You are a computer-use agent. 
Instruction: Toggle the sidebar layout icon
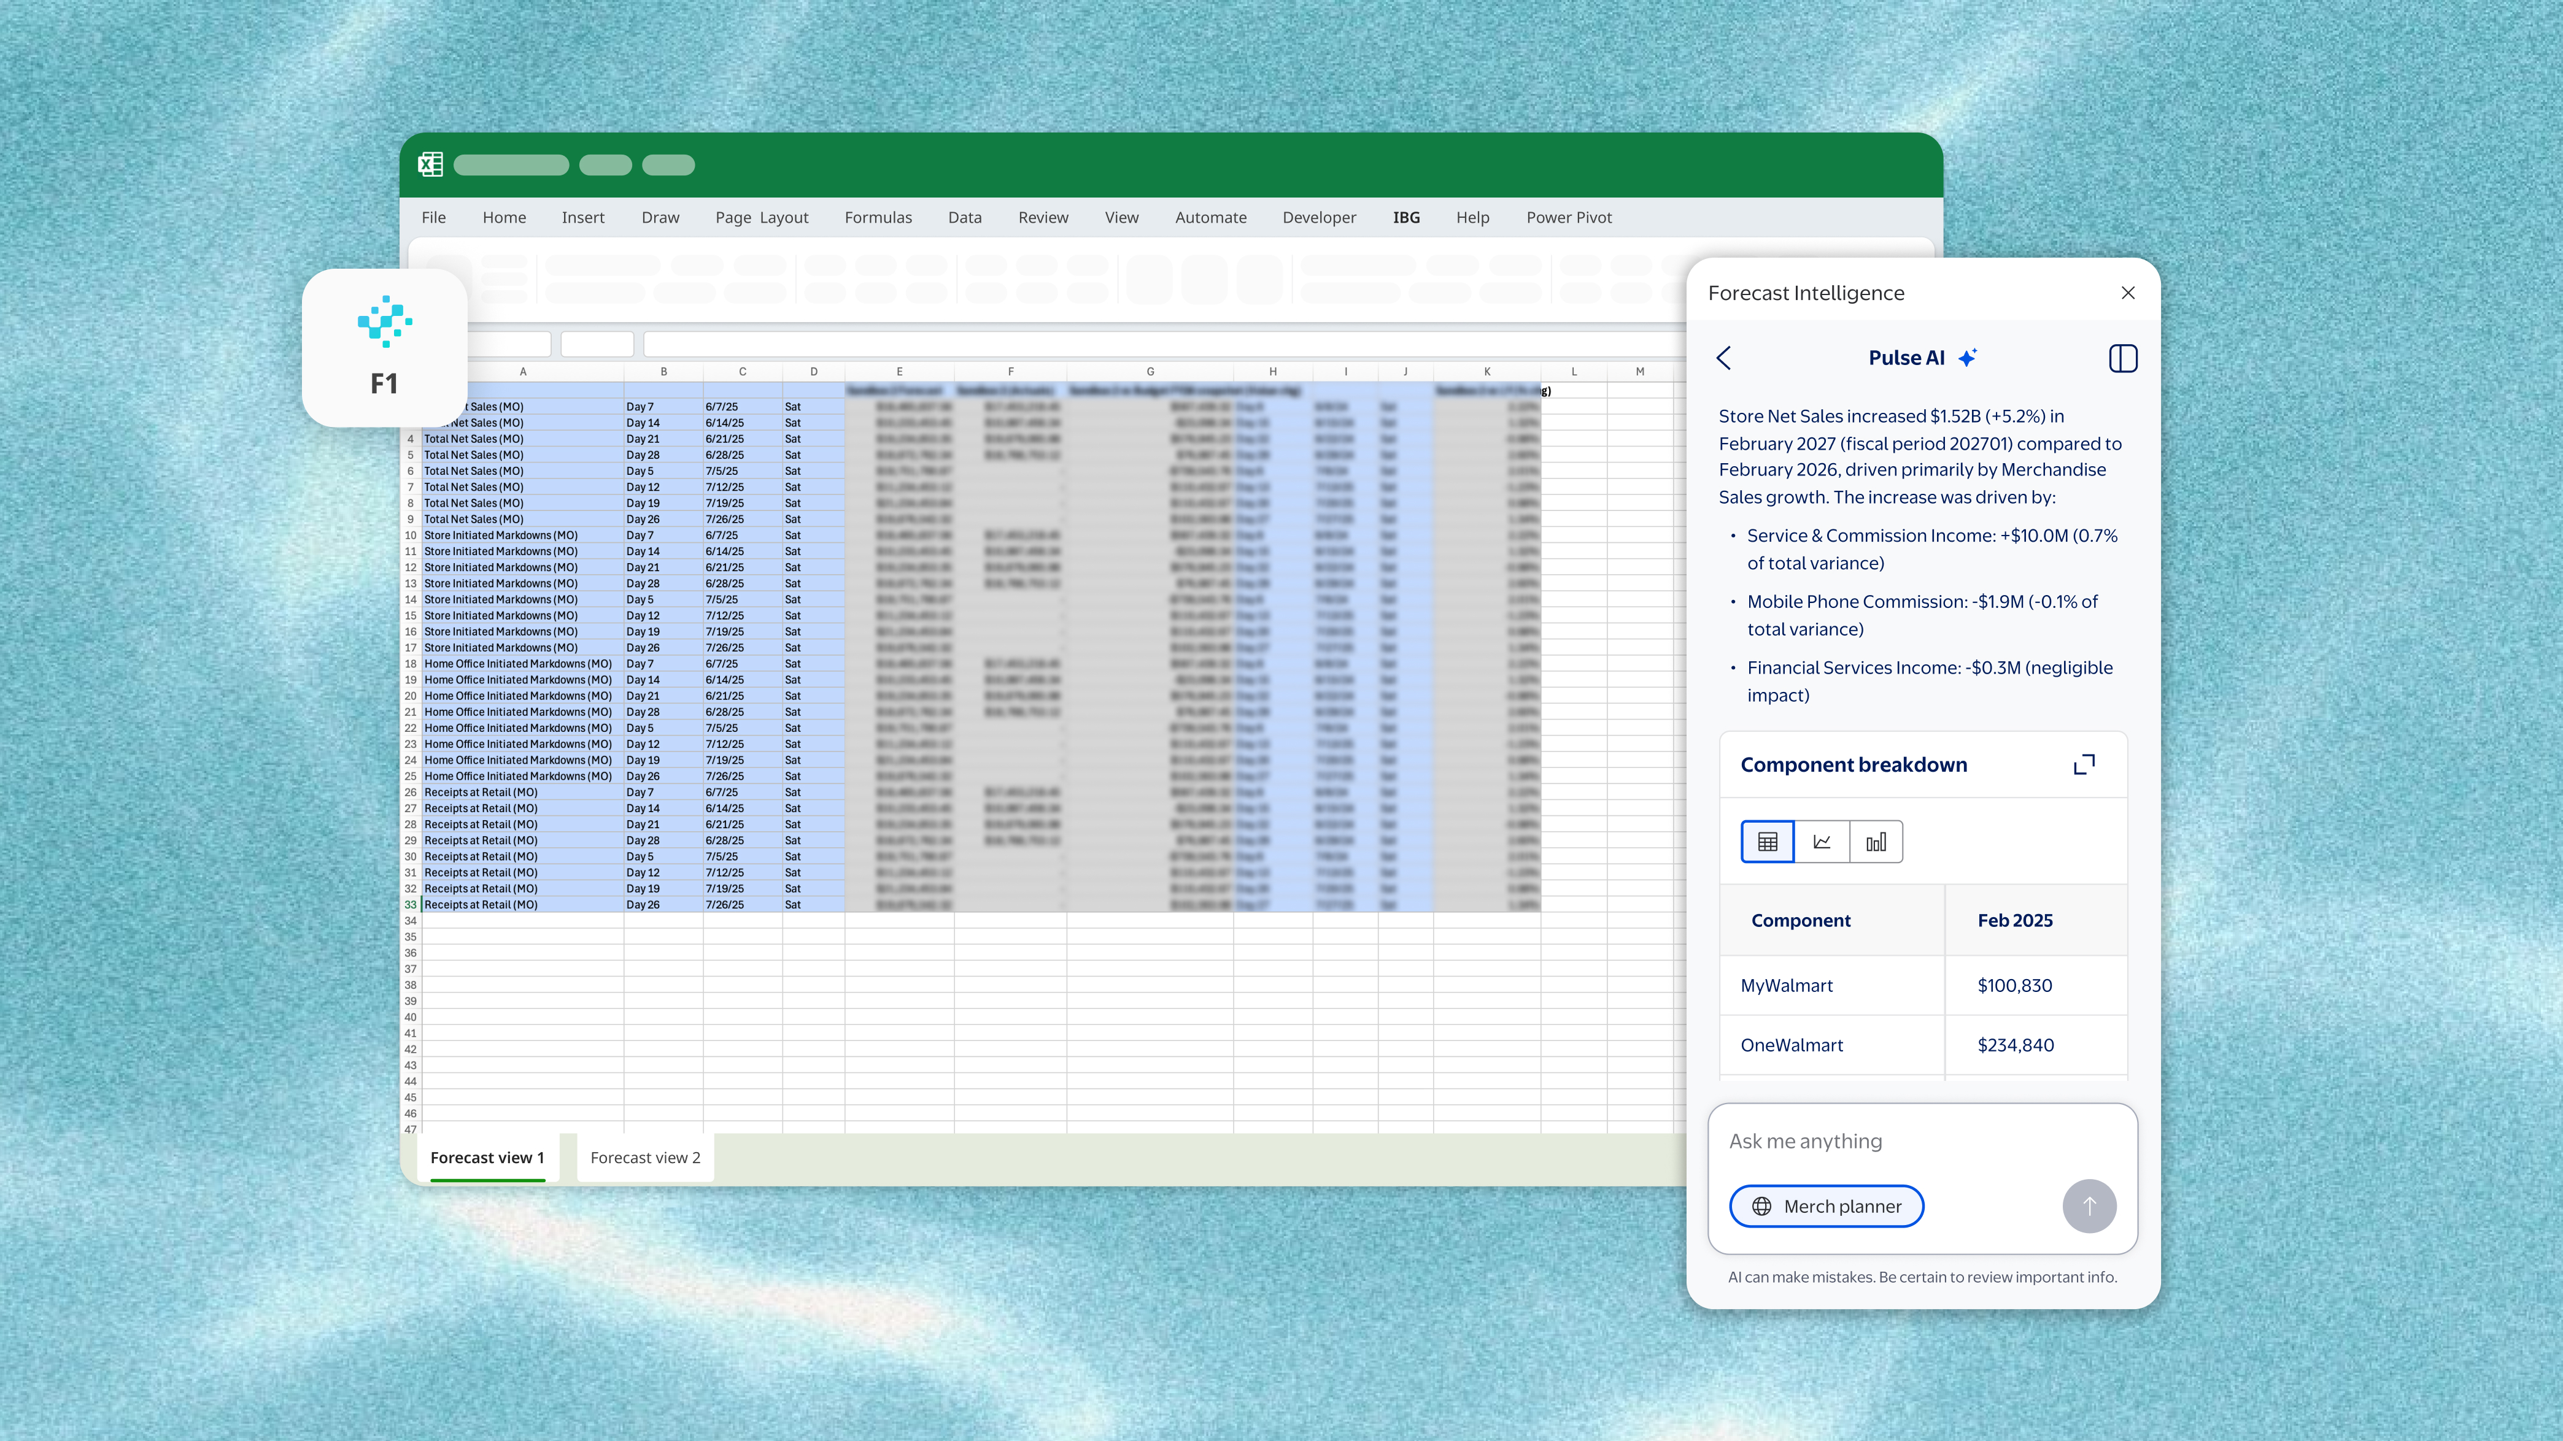point(2122,358)
